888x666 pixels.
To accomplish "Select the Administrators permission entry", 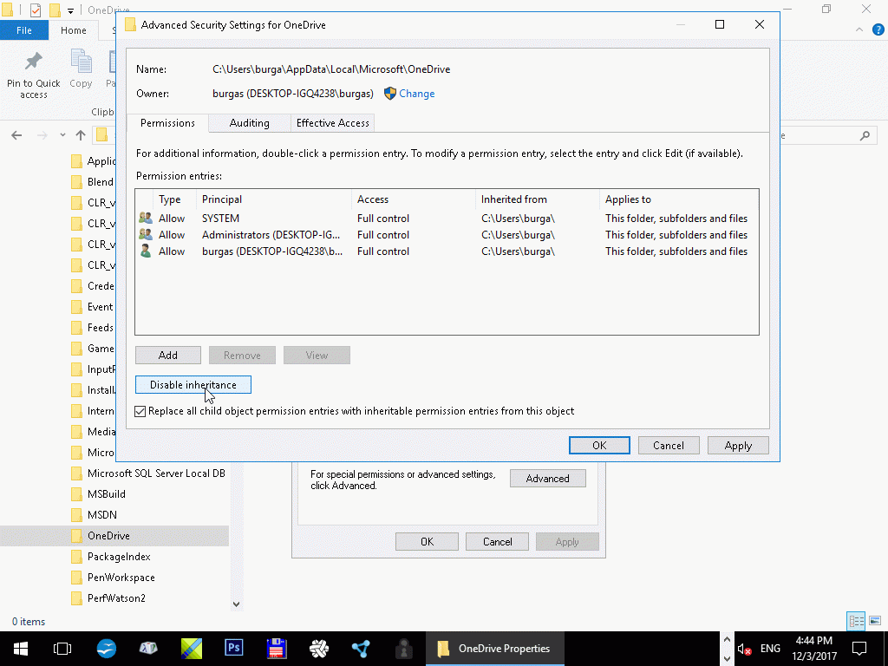I will click(447, 234).
